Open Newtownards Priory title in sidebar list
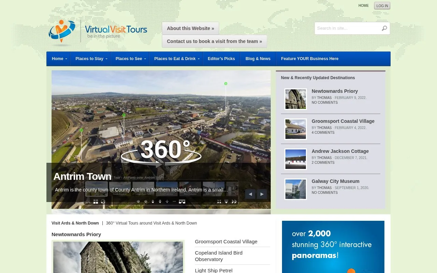437x273 pixels. click(x=335, y=91)
